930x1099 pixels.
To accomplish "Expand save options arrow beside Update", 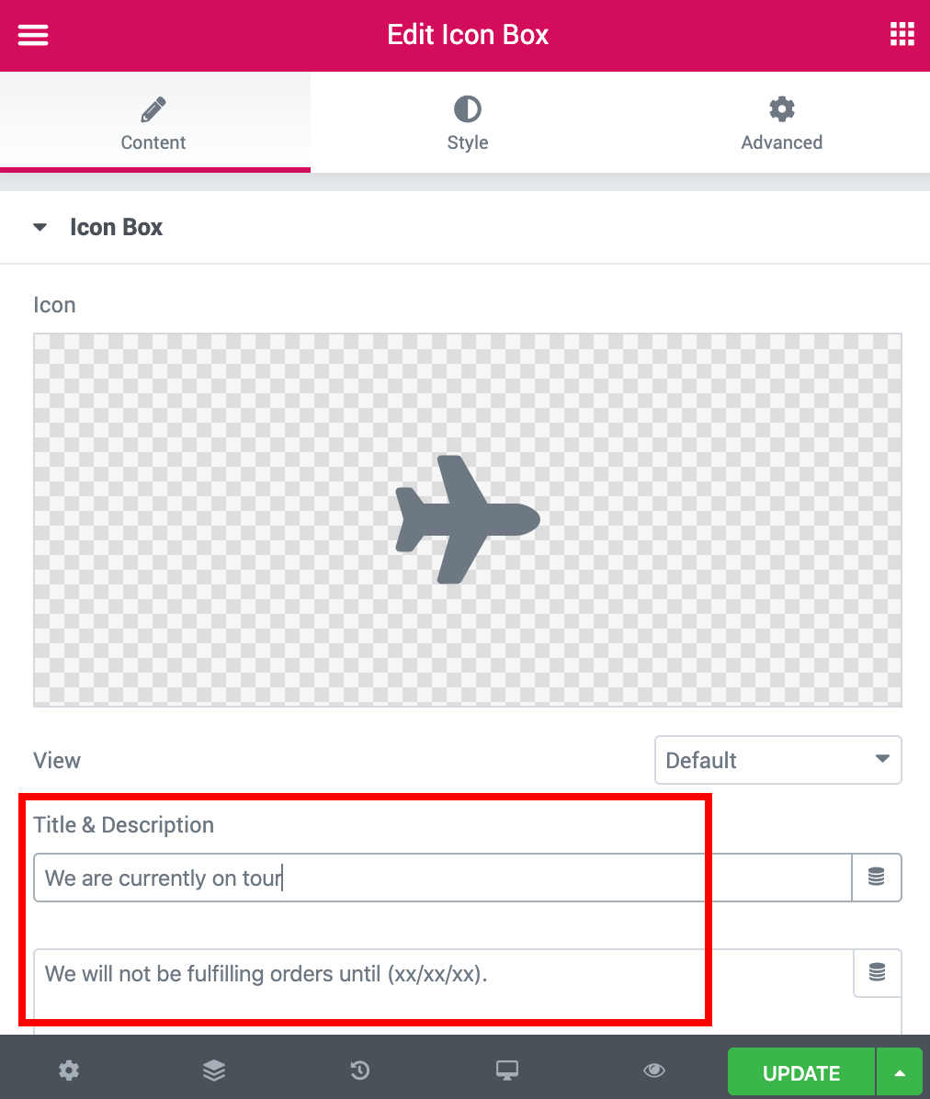I will pyautogui.click(x=900, y=1072).
